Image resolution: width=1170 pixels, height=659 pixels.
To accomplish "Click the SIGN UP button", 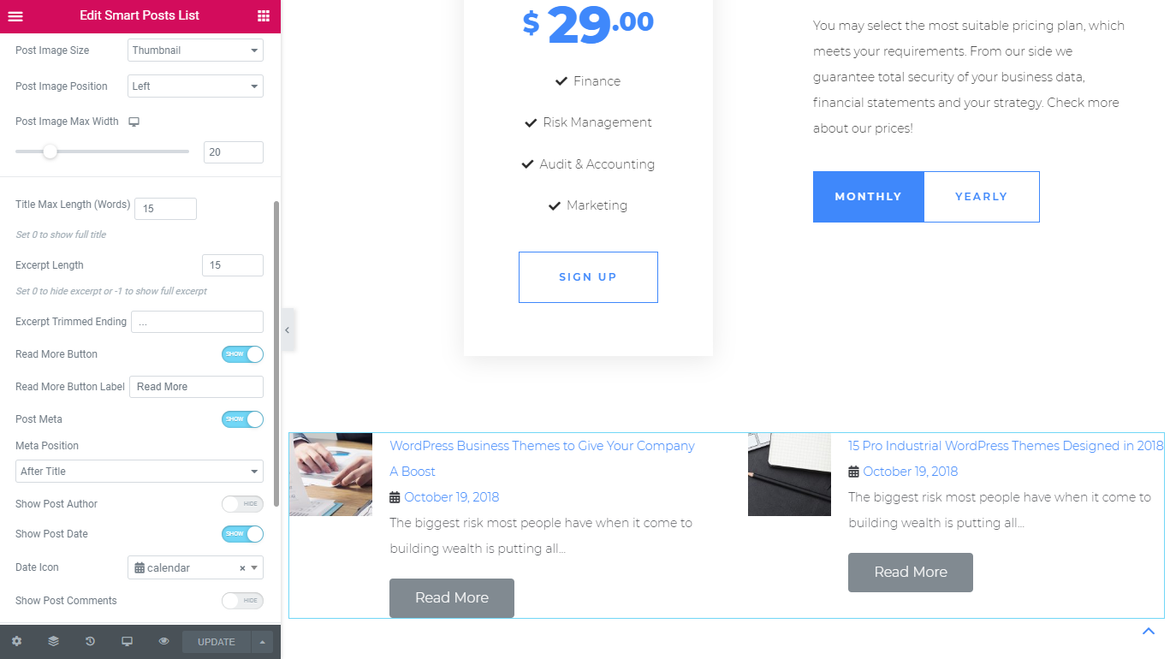I will pyautogui.click(x=588, y=277).
